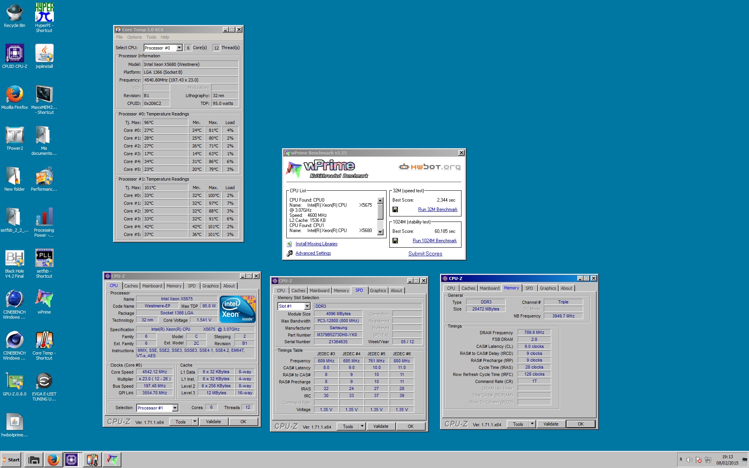Switch to SPD tab in CPU-Z Memory window
Viewport: 749px width, 468px height.
click(529, 288)
